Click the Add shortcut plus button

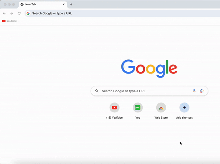point(184,108)
